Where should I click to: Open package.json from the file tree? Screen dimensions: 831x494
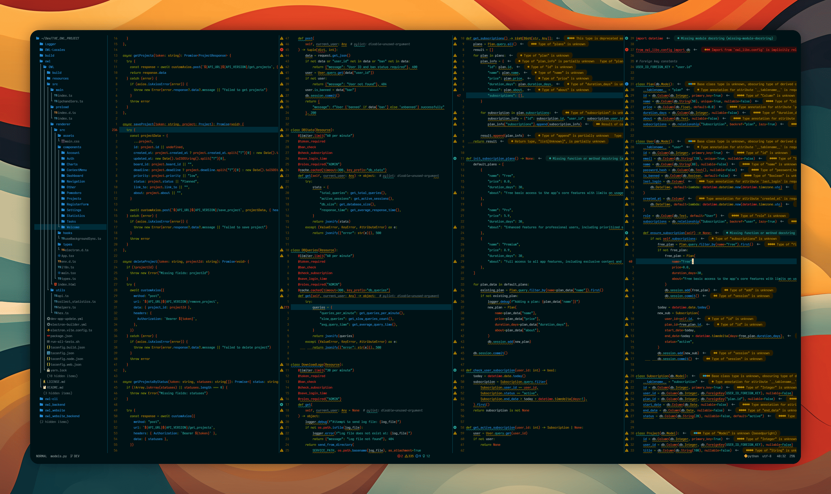[x=61, y=336]
